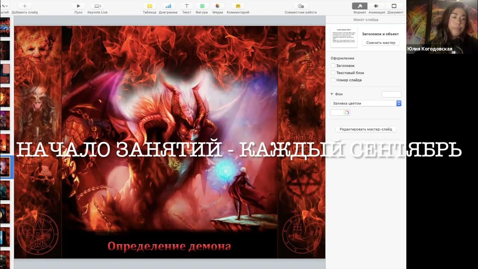This screenshot has height=269, width=478.
Task: Select the first slide thumbnail in navigator
Action: (x=5, y=27)
